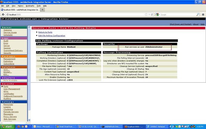Open User Management link
206x129 pixels.
point(12,89)
